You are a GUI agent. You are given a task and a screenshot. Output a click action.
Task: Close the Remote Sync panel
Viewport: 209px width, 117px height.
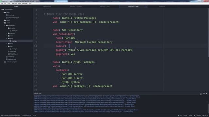207,94
